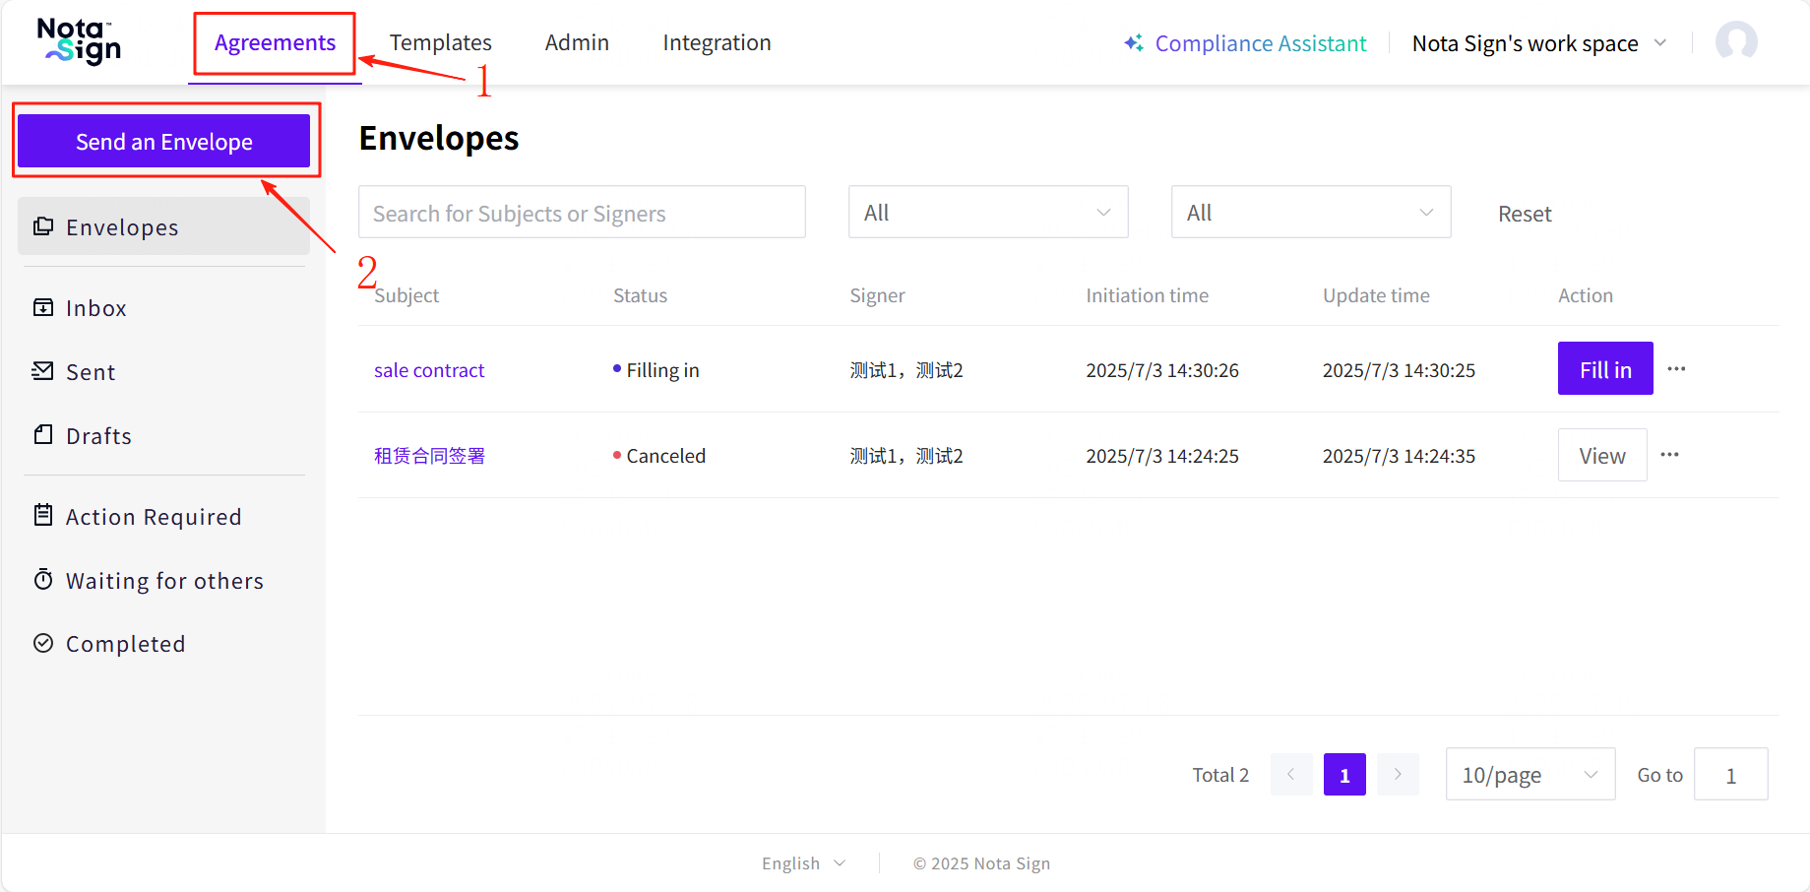The image size is (1810, 892).
Task: Open the Inbox folder
Action: pyautogui.click(x=95, y=308)
